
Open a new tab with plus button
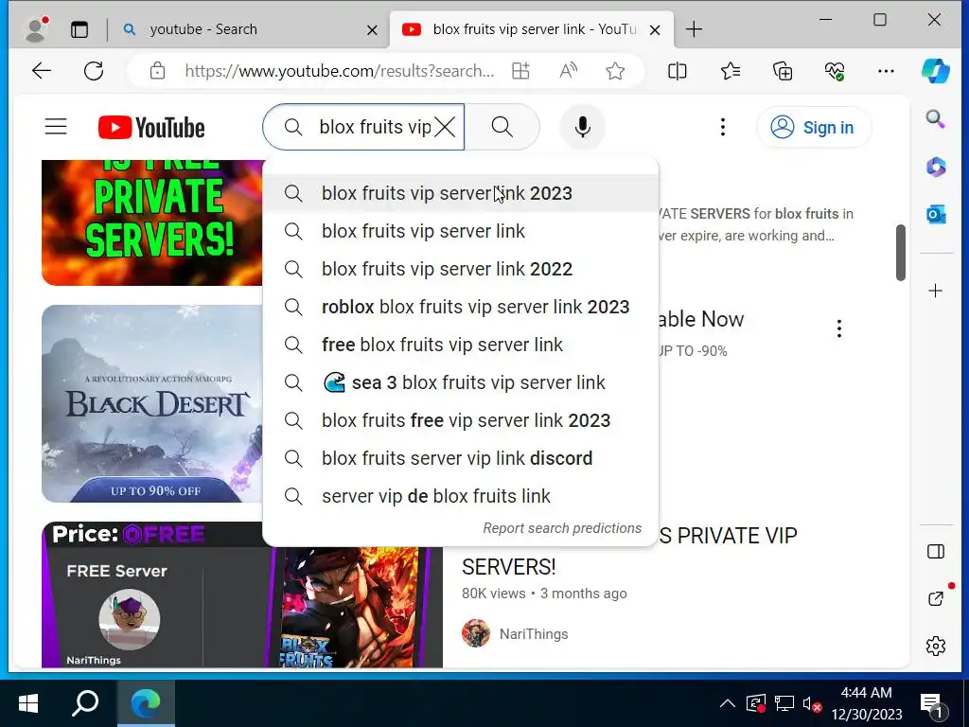point(694,29)
